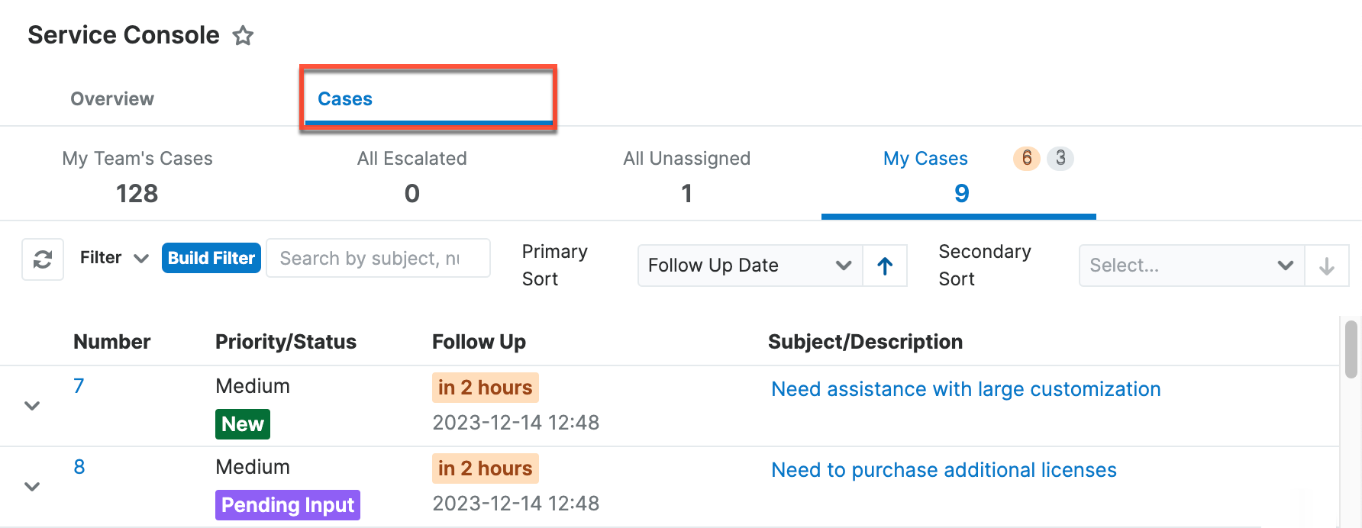Click the descending sort arrow beside Secondary Sort
Image resolution: width=1362 pixels, height=528 pixels.
(x=1327, y=266)
